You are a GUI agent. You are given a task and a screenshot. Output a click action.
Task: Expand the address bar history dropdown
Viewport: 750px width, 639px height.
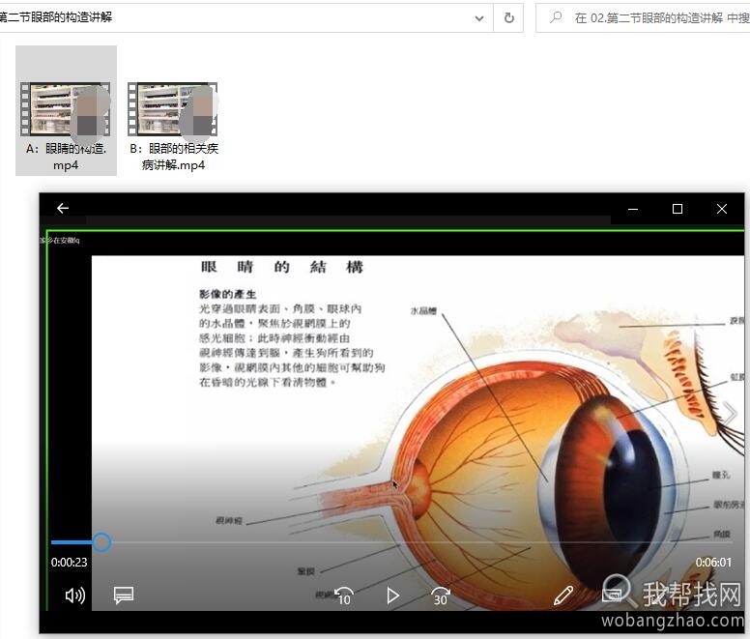point(478,18)
